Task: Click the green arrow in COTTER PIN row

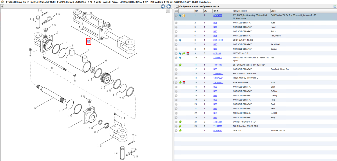Action: [180, 122]
